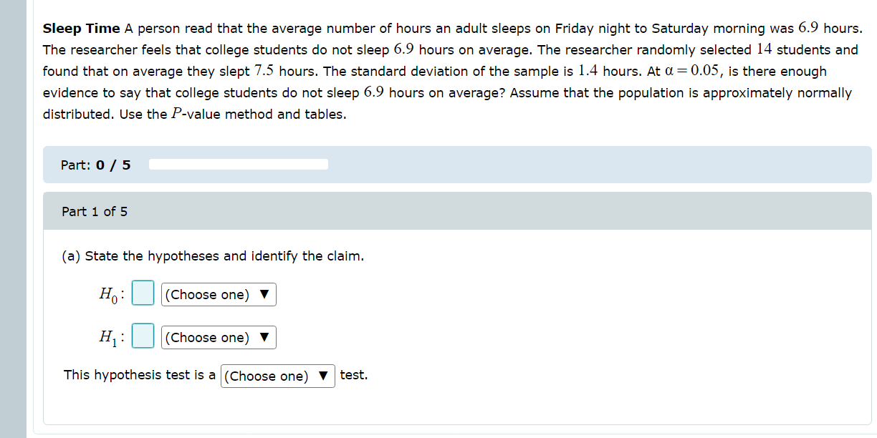This screenshot has height=438, width=877.
Task: Click the Part: 0 / 5 progress bar
Action: click(238, 164)
